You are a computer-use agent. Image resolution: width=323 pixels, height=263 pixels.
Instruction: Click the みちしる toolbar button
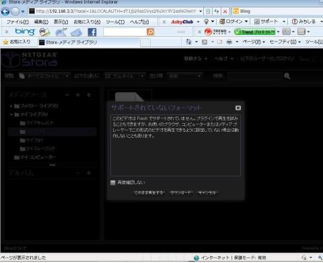coord(303,22)
